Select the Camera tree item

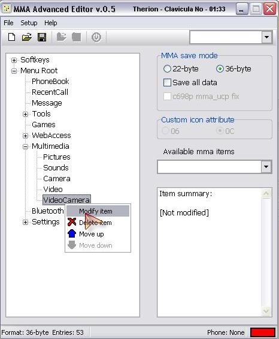coord(57,179)
